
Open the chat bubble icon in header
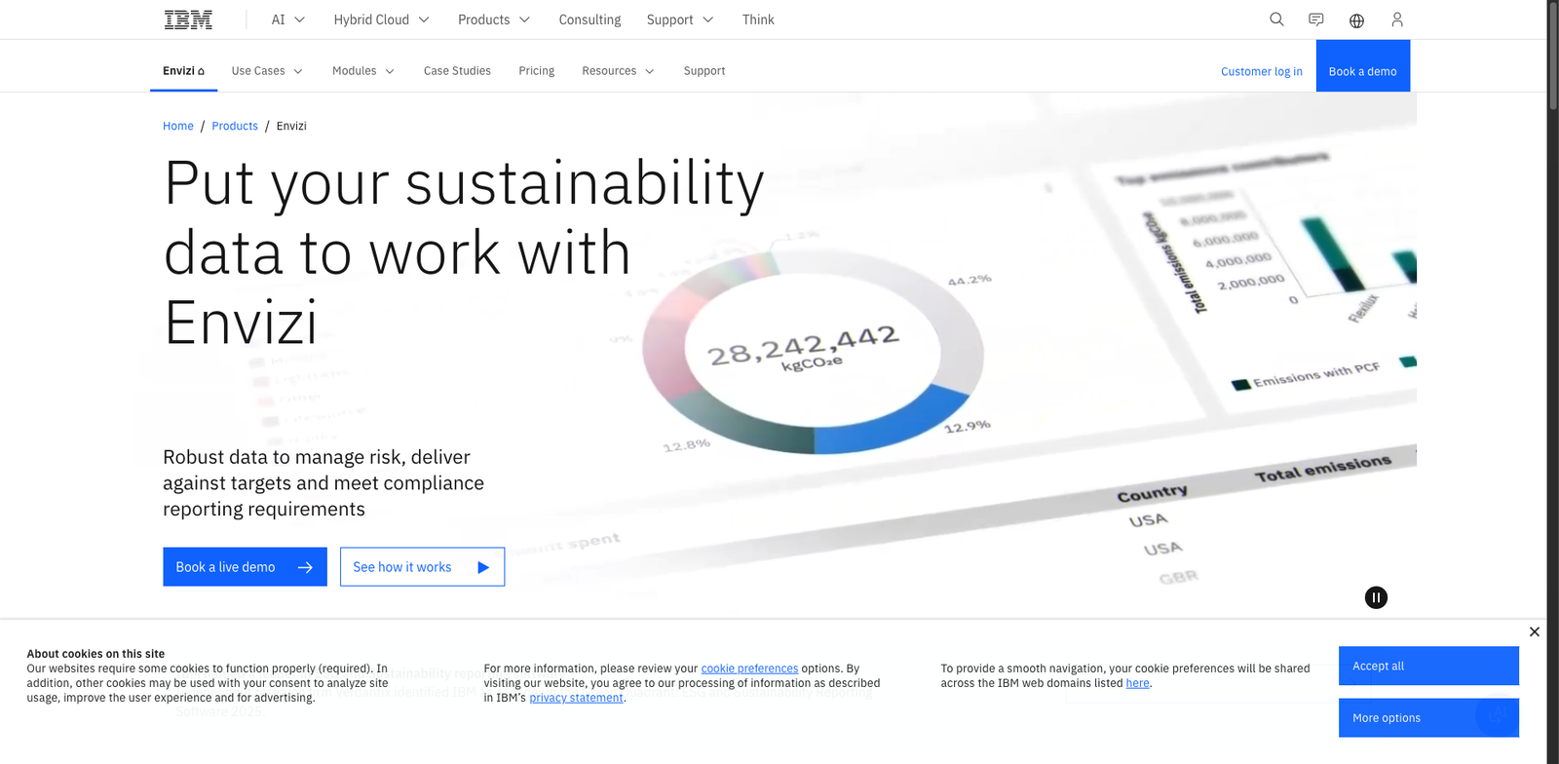(1316, 19)
